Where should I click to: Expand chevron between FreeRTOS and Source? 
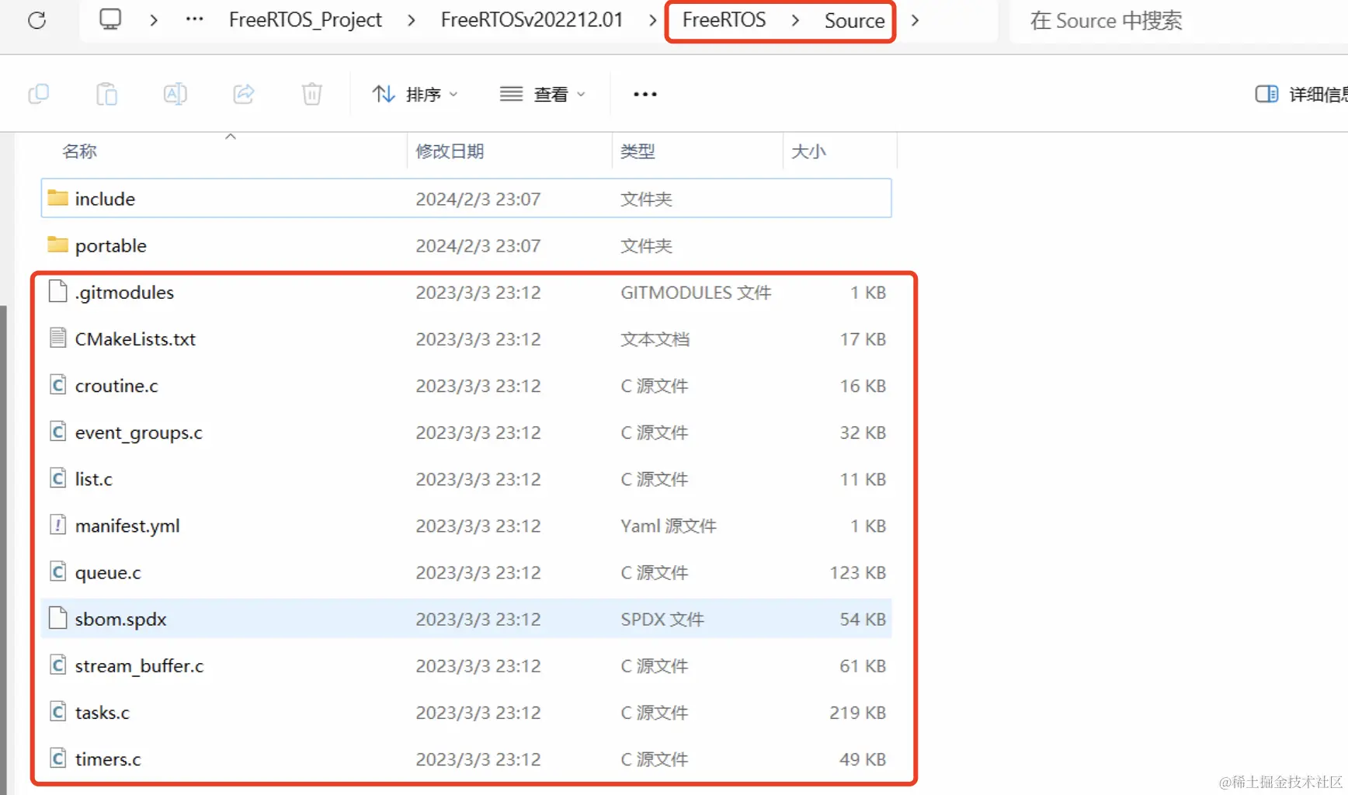click(795, 20)
